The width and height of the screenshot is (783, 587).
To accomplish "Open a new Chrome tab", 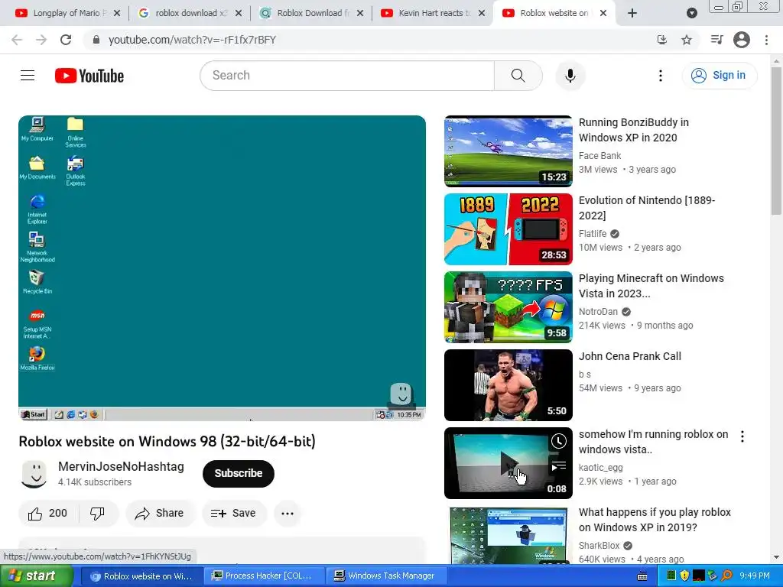I will (x=632, y=14).
